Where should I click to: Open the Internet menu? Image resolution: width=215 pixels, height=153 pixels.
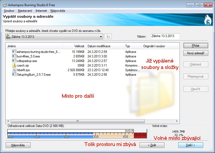coord(41,11)
